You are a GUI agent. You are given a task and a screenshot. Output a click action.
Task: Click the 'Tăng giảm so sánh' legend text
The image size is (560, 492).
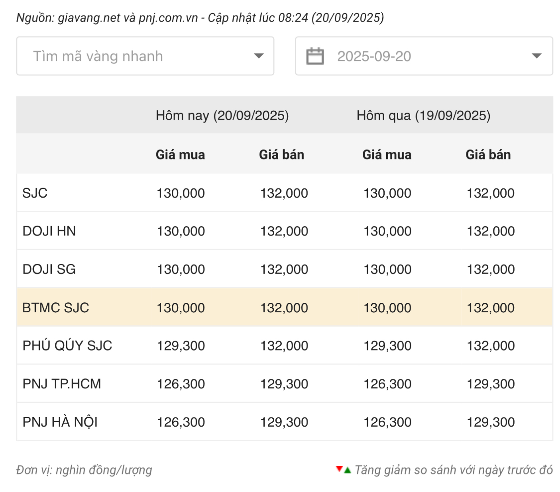pos(454,470)
